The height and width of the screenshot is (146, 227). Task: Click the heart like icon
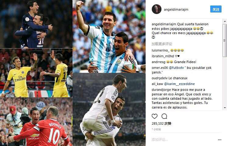tap(154, 116)
